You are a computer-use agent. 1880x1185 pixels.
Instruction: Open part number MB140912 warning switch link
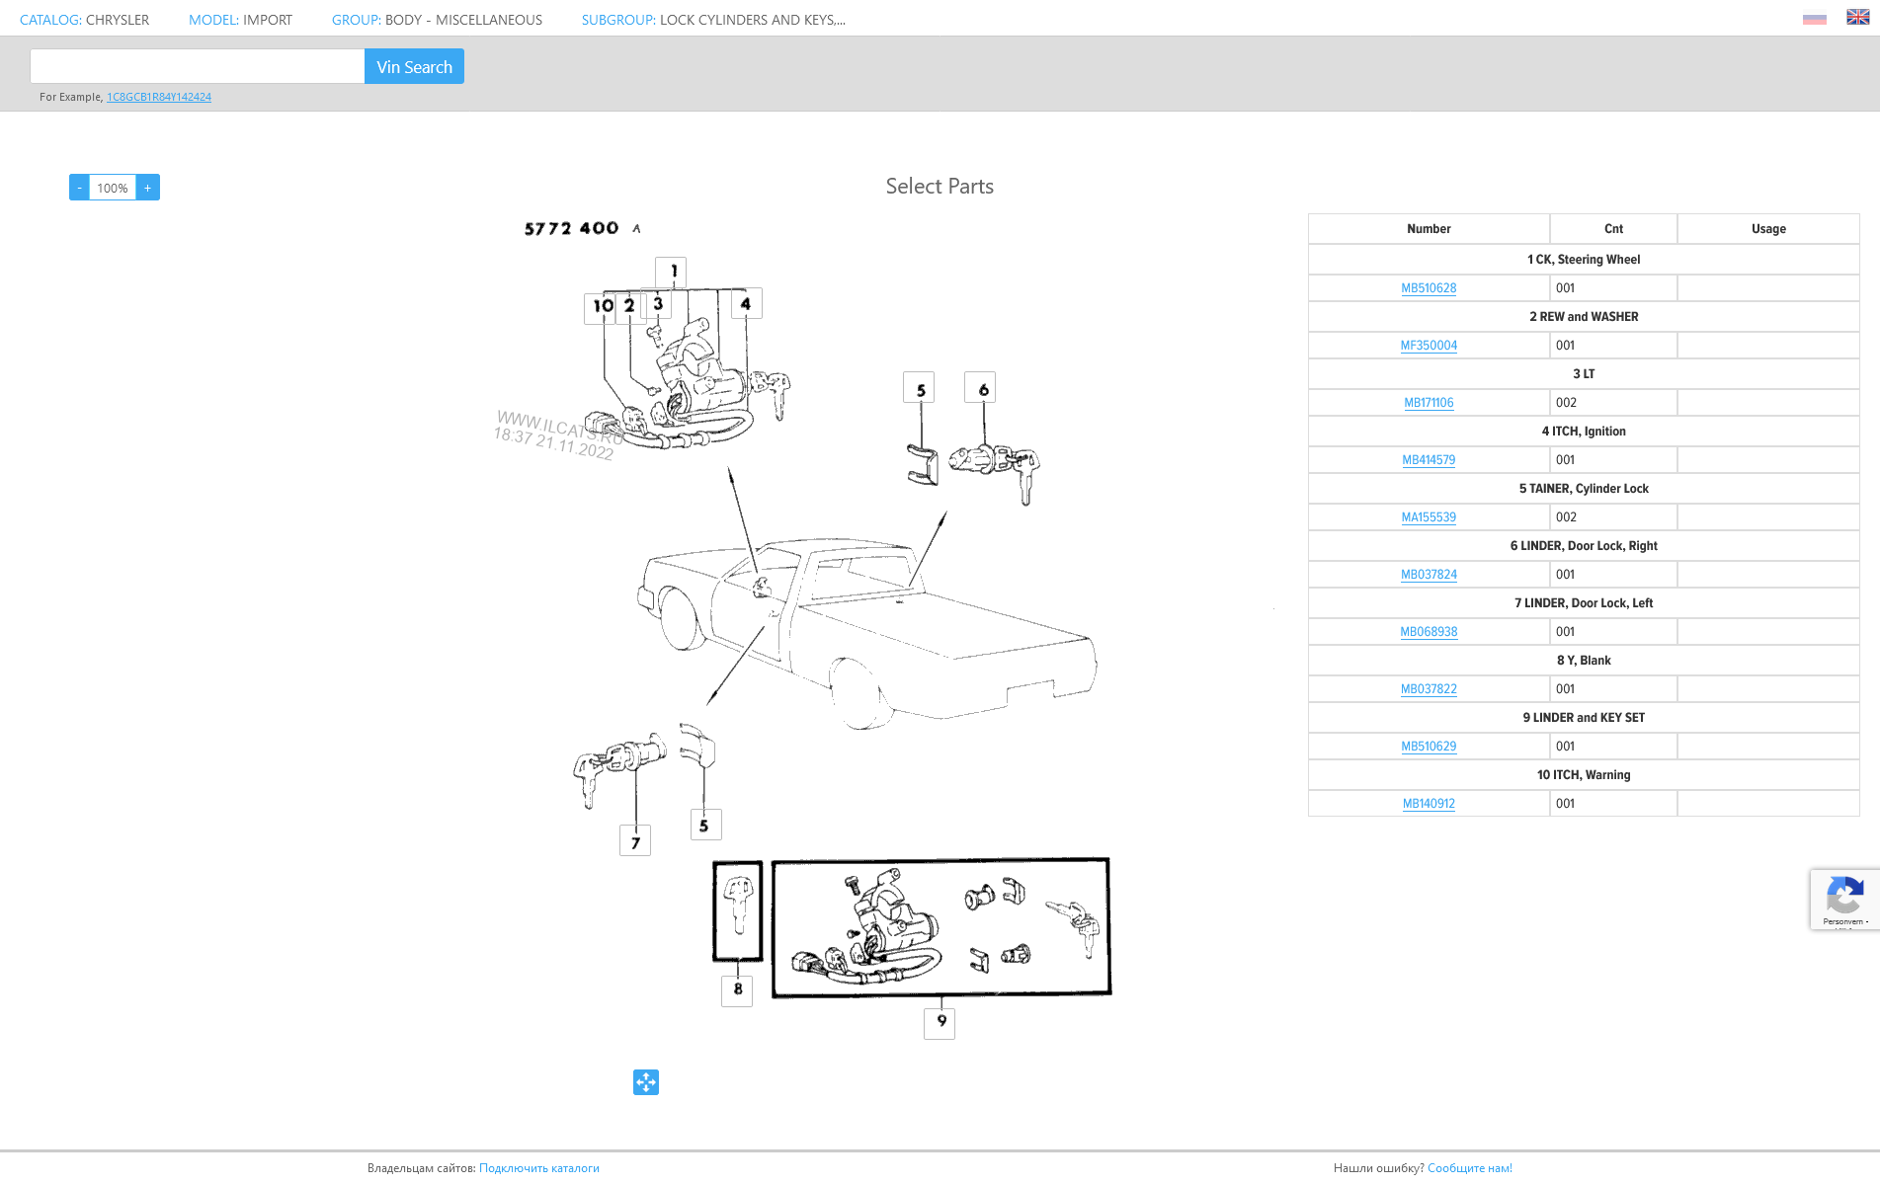pyautogui.click(x=1429, y=804)
